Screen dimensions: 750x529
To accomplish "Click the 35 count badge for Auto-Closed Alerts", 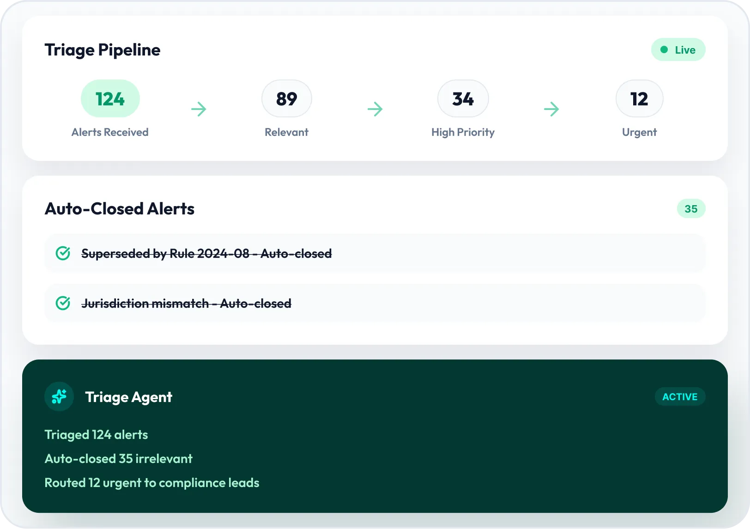I will point(691,208).
